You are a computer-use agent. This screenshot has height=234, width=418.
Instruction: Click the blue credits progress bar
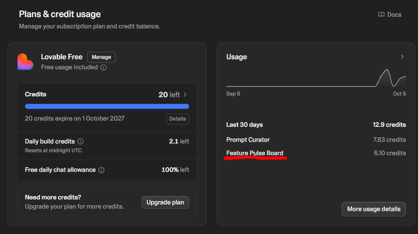(107, 106)
